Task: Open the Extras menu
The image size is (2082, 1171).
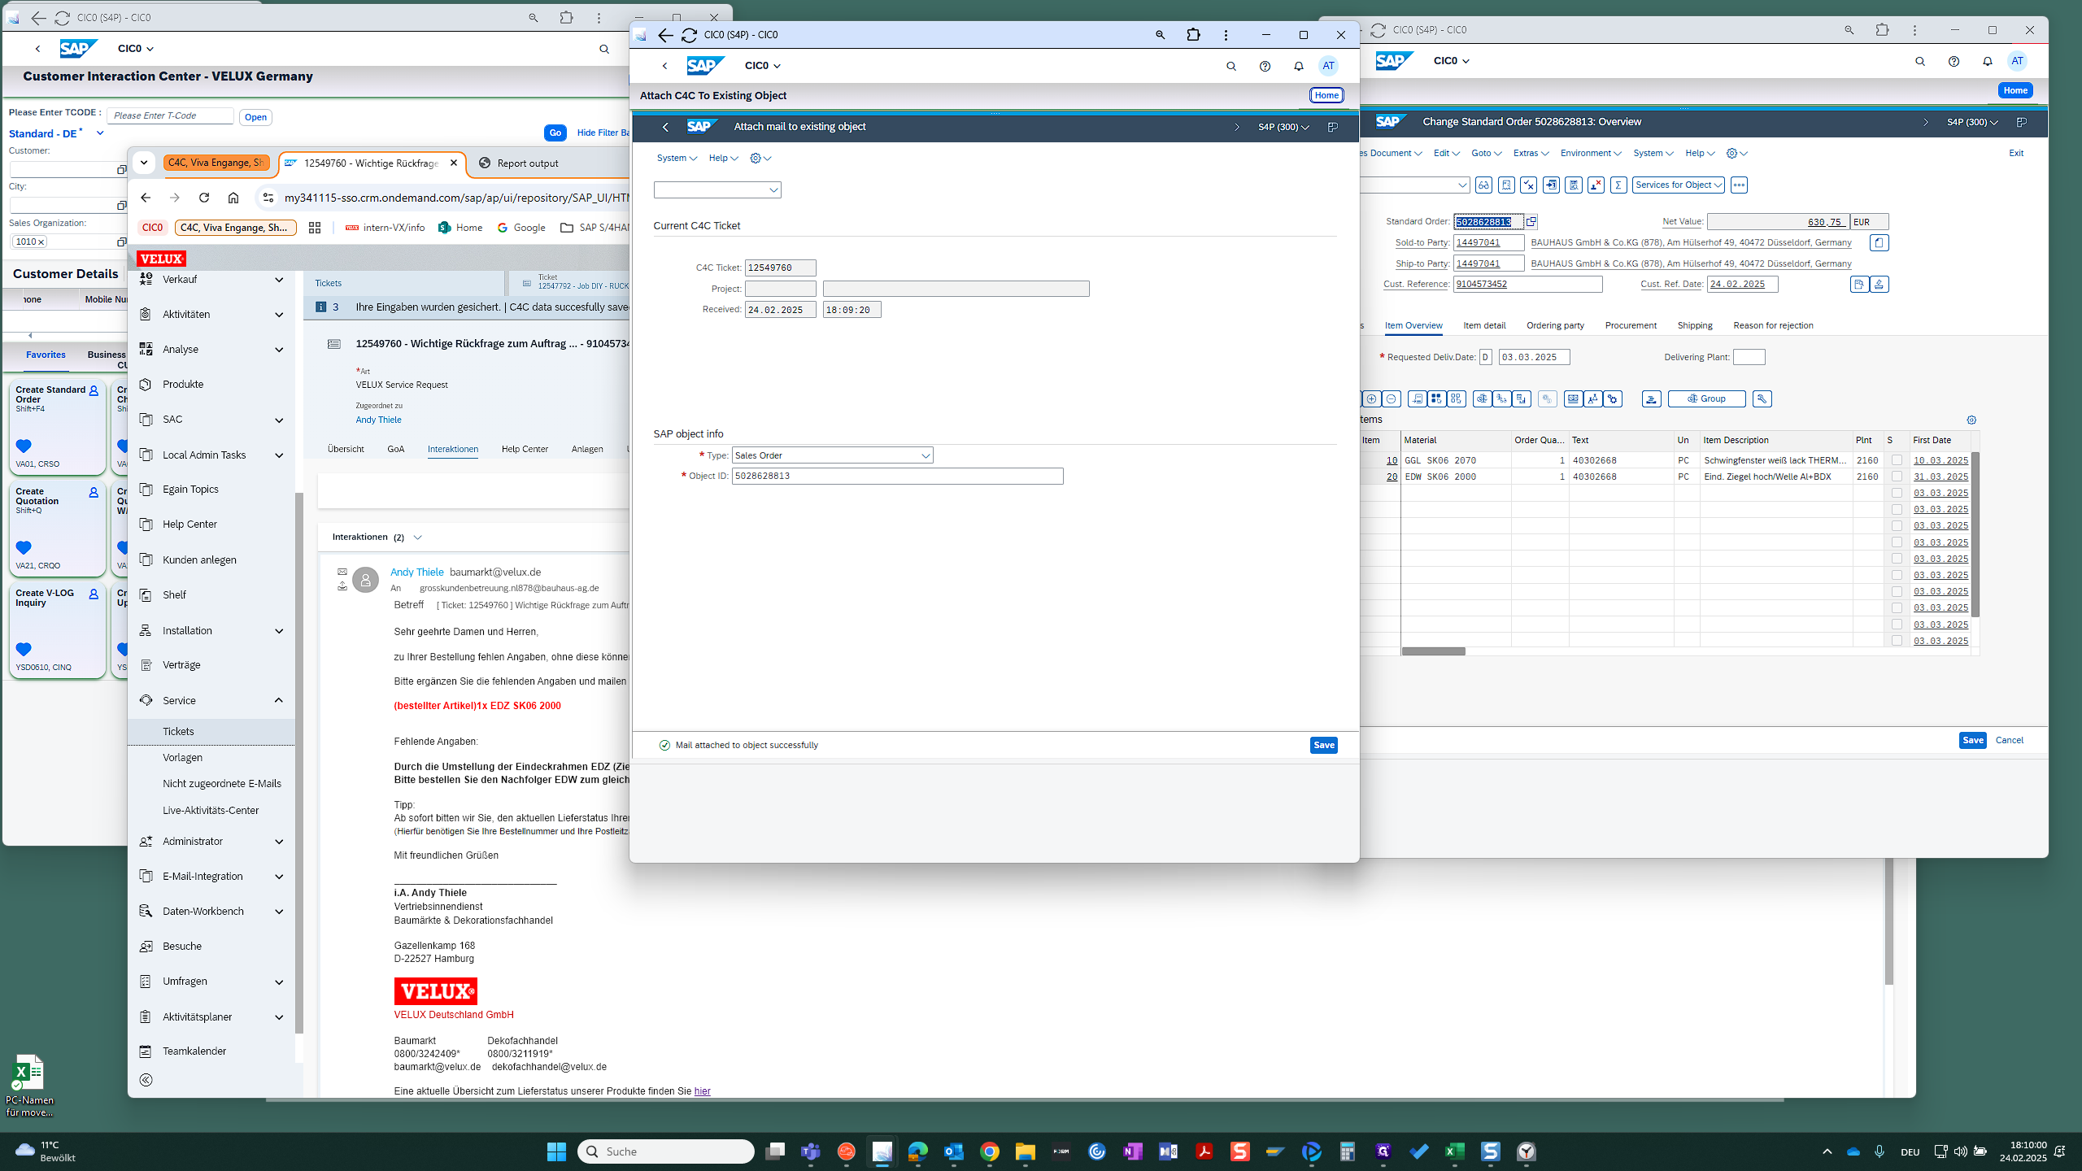Action: [x=1531, y=153]
